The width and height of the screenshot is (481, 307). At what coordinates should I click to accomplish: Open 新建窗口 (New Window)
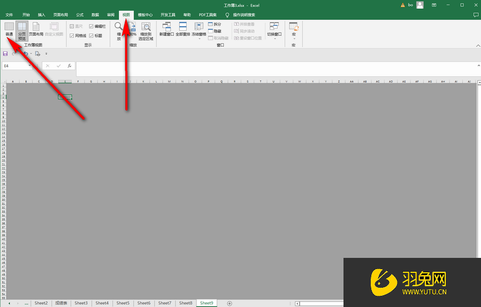167,29
